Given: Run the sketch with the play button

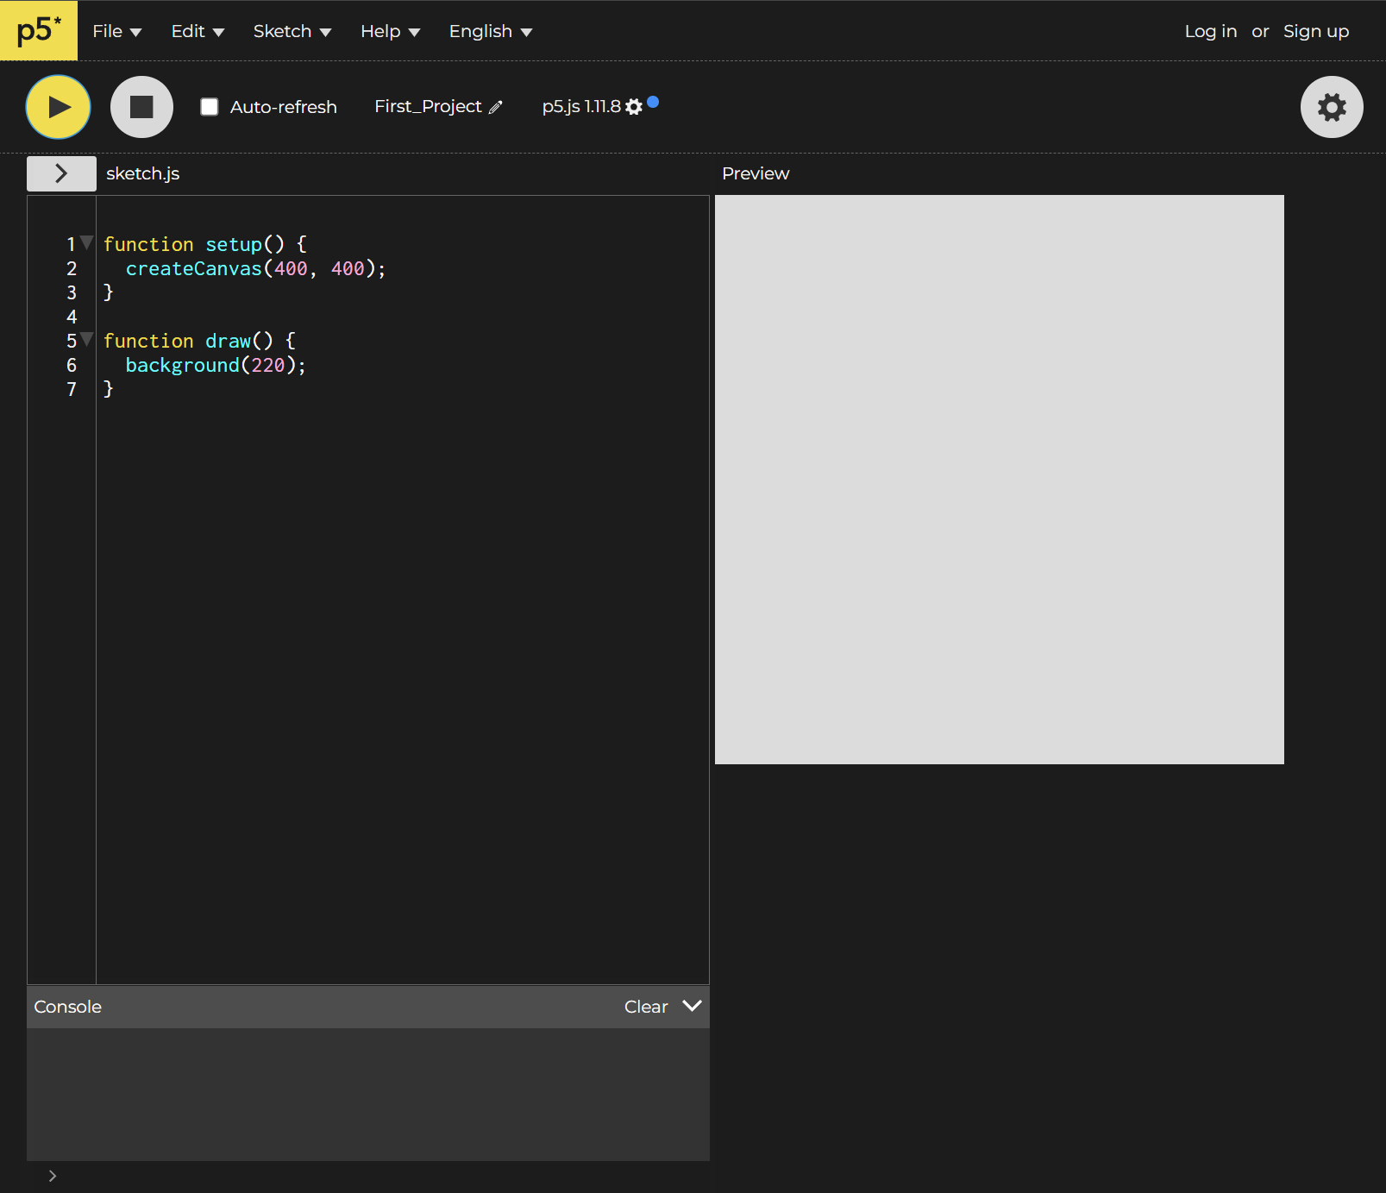Looking at the screenshot, I should pyautogui.click(x=58, y=107).
